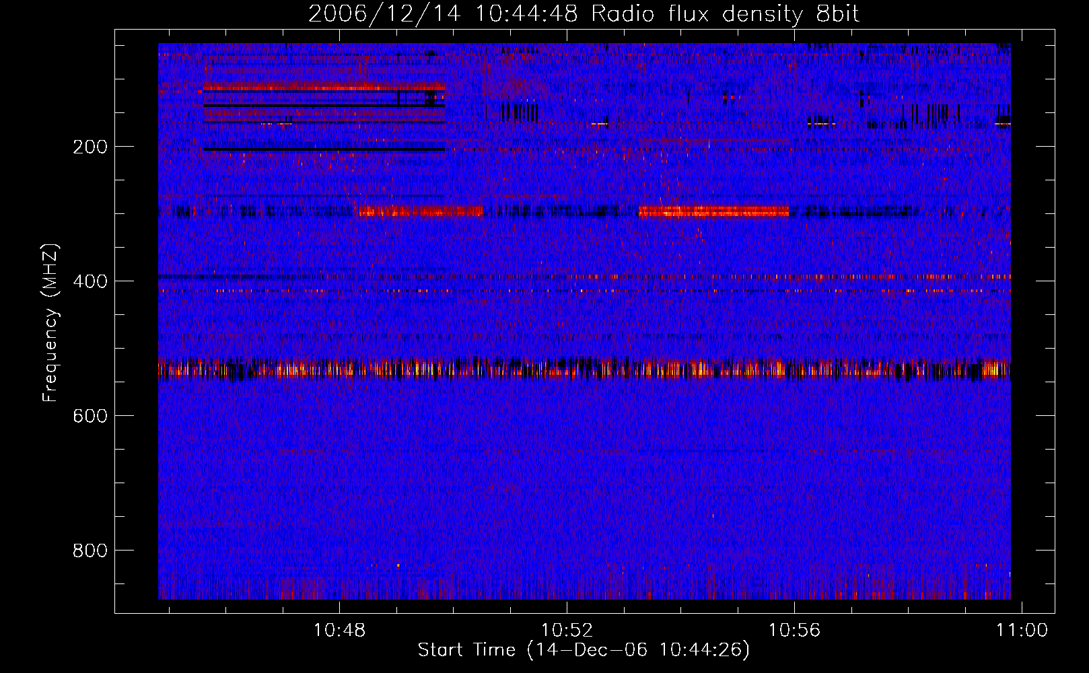Click the bright emission band near 540 MHz

[584, 369]
